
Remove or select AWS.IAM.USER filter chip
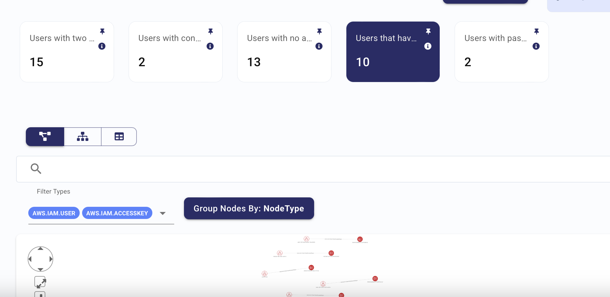point(54,213)
